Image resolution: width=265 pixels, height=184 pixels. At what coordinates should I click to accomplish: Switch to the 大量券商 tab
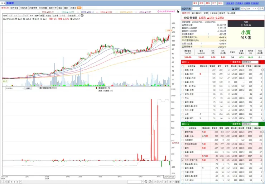(33, 8)
